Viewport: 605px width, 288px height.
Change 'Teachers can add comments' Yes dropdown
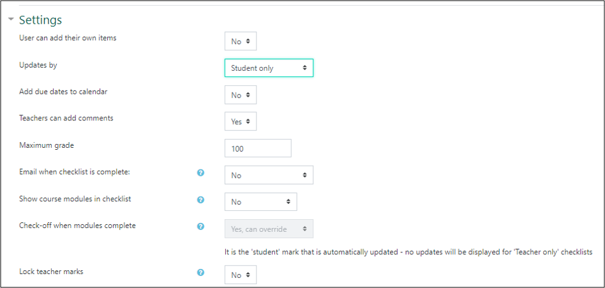[x=241, y=121]
